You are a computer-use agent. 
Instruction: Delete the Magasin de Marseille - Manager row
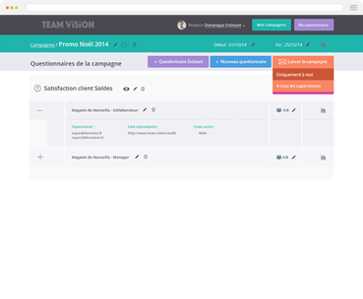tap(145, 157)
